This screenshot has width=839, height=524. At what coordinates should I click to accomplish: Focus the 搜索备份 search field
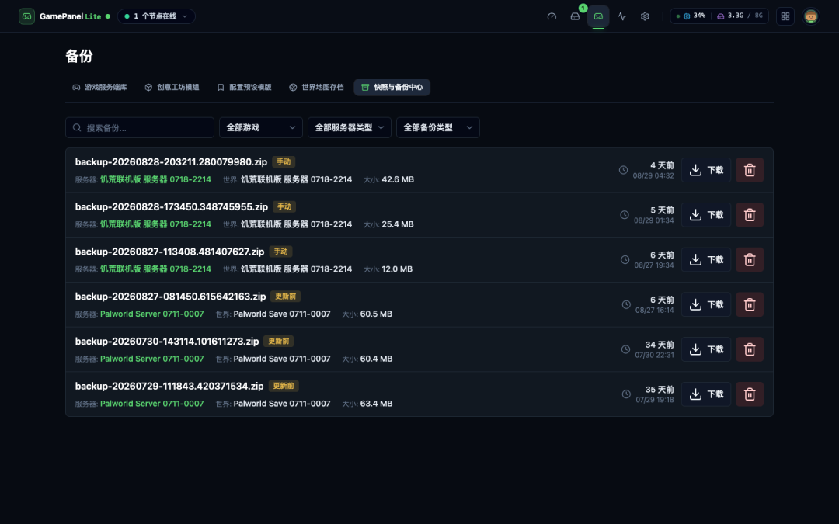(x=140, y=128)
